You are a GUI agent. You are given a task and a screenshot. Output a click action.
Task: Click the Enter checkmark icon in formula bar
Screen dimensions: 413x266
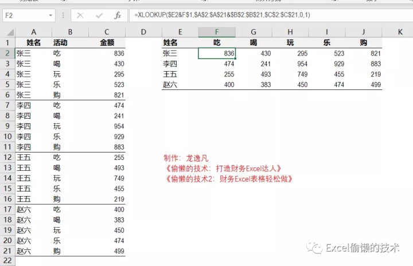99,15
